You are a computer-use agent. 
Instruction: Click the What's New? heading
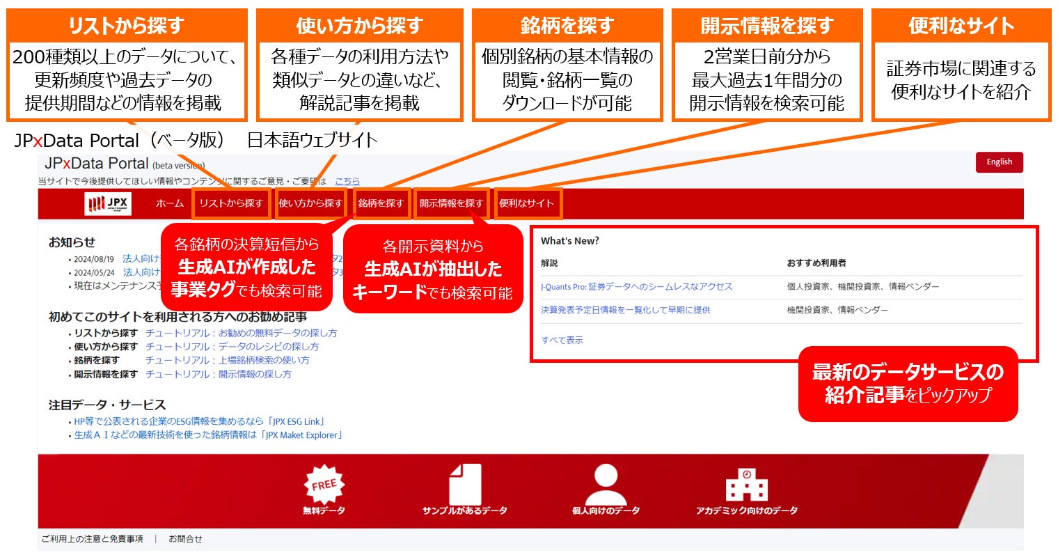click(570, 241)
